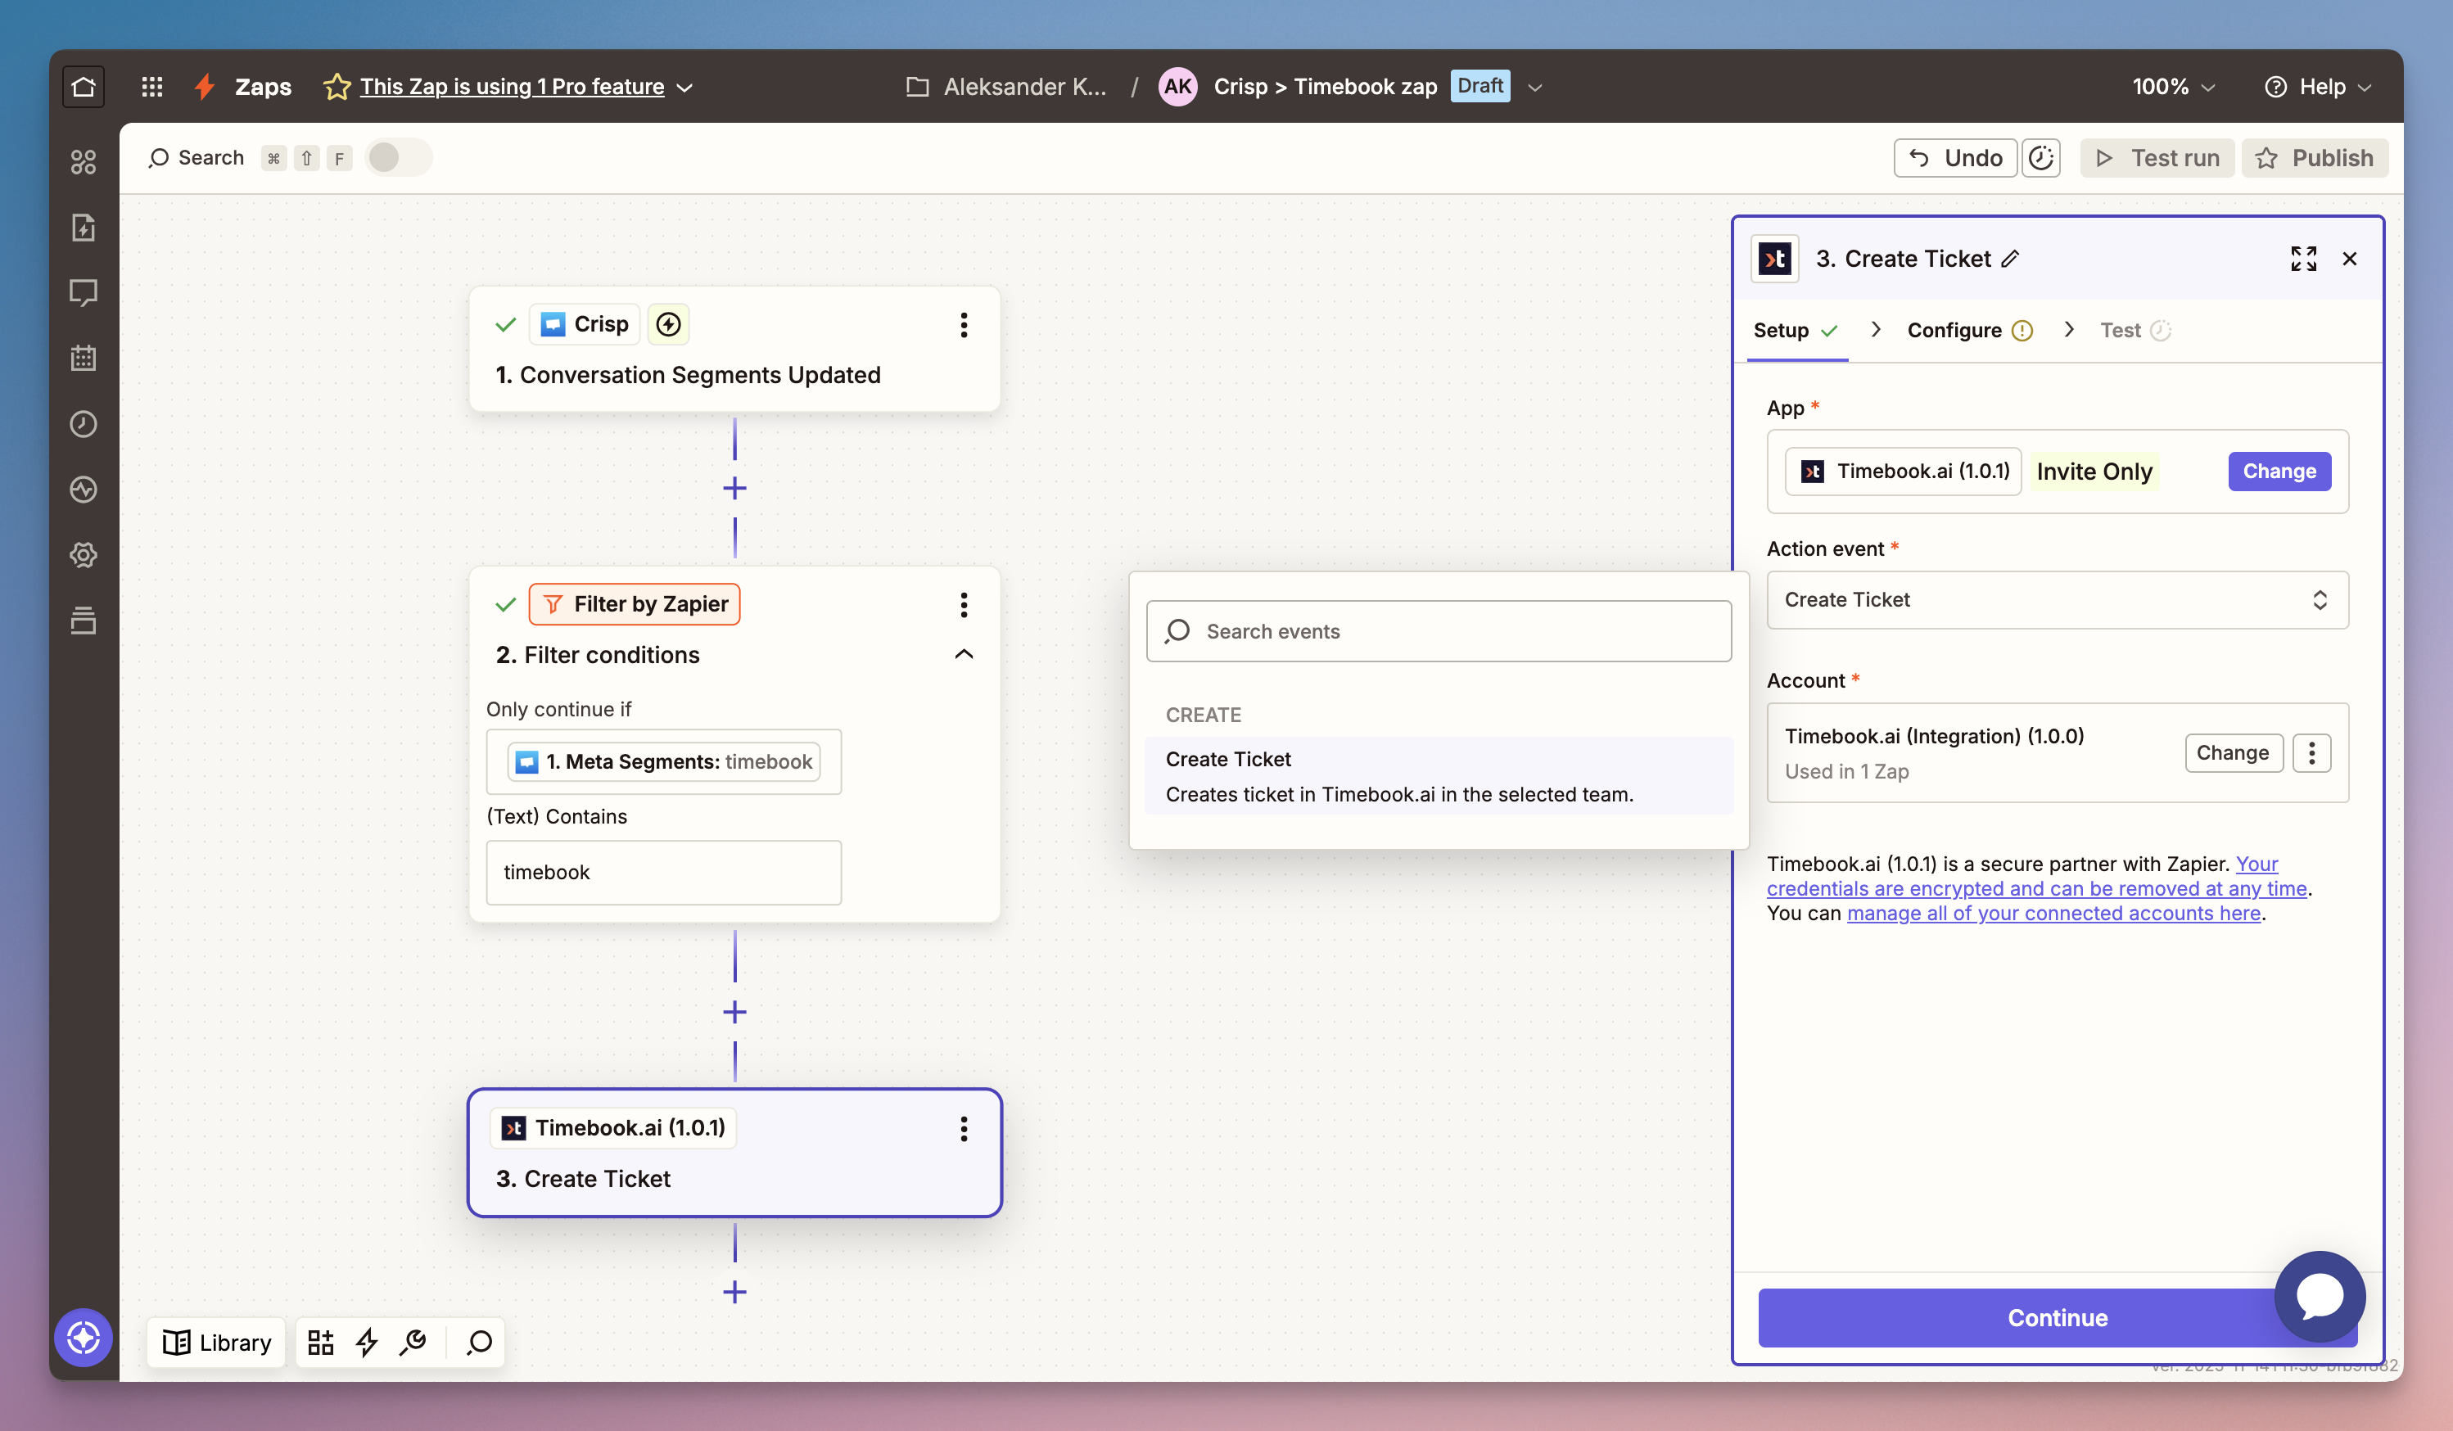Toggle the Zap on/off switch
The image size is (2453, 1431).
click(x=397, y=158)
